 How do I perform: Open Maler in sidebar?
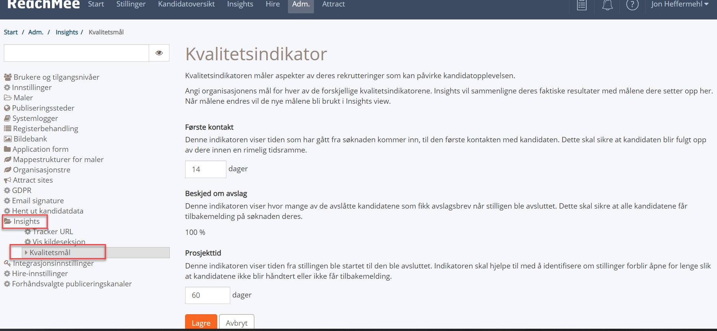click(x=23, y=98)
